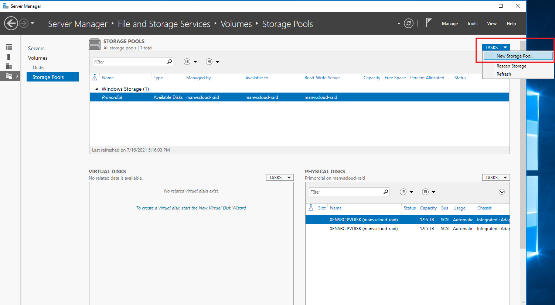555x305 pixels.
Task: Click search magnifier in Storage Pools filter
Action: pyautogui.click(x=170, y=62)
